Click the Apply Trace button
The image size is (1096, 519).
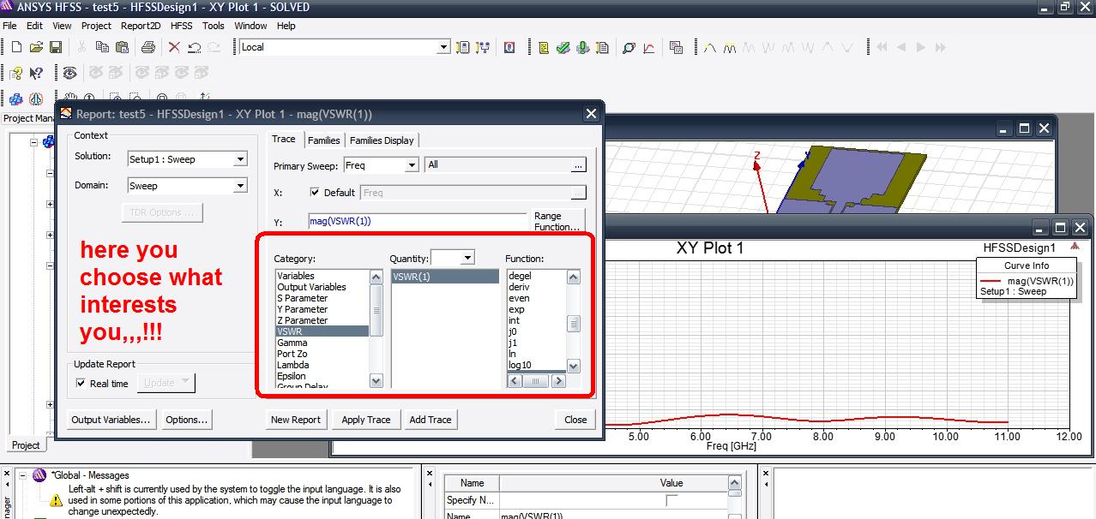pos(366,420)
